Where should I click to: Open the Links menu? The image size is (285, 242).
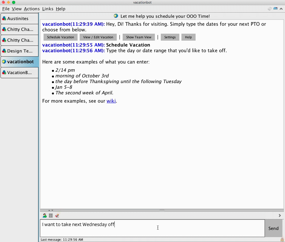(48, 9)
